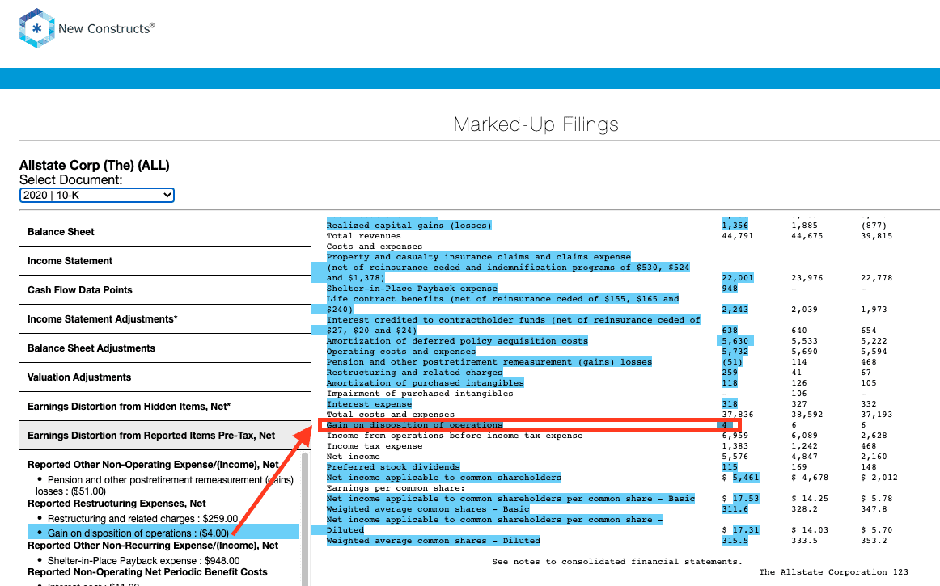Click highlighted value 22,001
The height and width of the screenshot is (586, 940).
pos(737,278)
